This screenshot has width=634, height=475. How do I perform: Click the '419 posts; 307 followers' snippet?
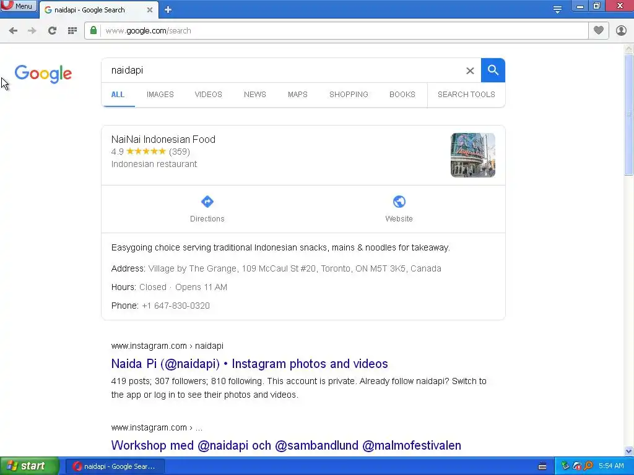click(299, 388)
